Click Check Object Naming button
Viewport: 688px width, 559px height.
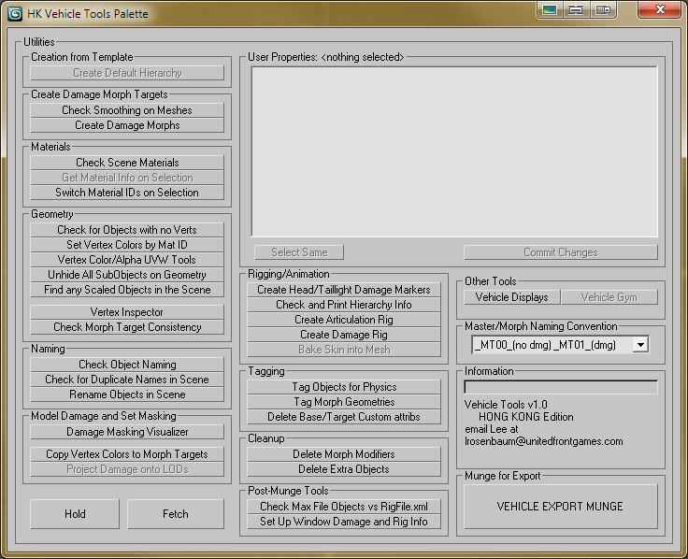[127, 365]
